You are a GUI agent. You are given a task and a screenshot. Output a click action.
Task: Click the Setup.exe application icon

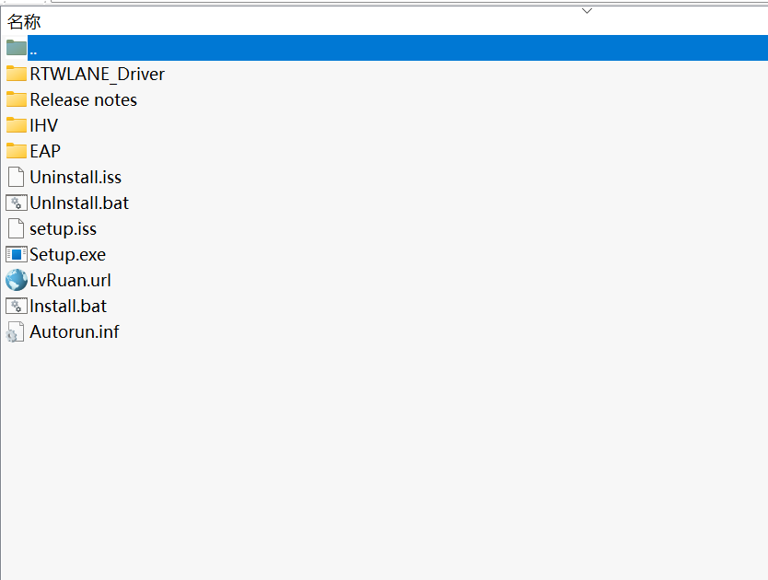pyautogui.click(x=17, y=254)
